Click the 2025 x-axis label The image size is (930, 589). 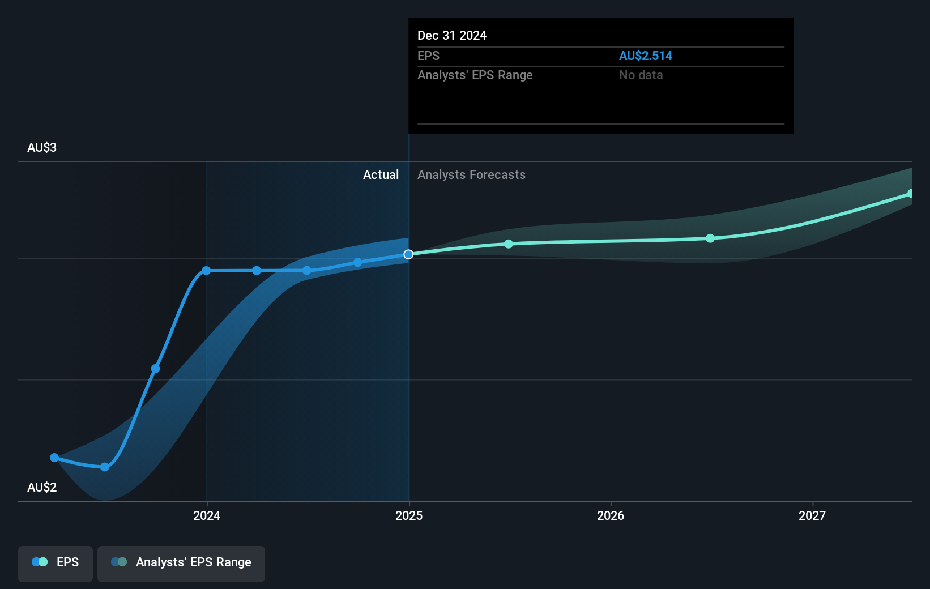[x=409, y=515]
